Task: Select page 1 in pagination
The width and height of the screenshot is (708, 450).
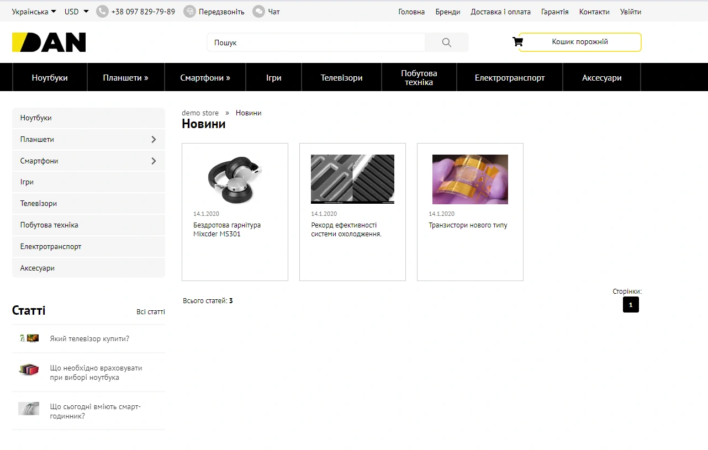Action: coord(631,305)
